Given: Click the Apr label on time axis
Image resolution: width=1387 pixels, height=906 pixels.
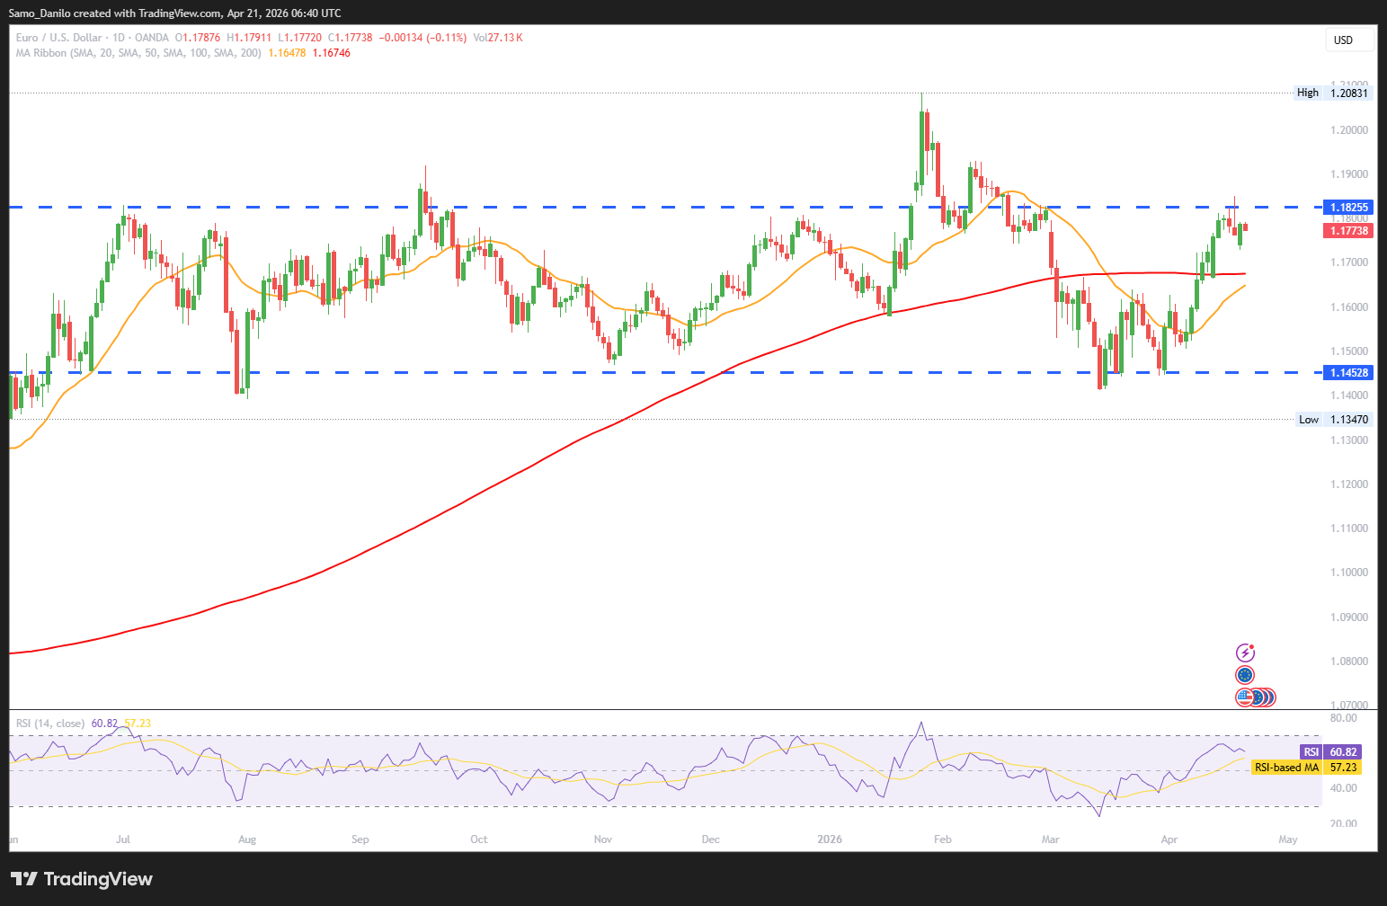Looking at the screenshot, I should coord(1169,839).
